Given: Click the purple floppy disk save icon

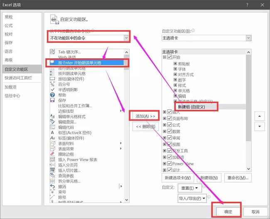Looking at the screenshot, I should pyautogui.click(x=52, y=100).
